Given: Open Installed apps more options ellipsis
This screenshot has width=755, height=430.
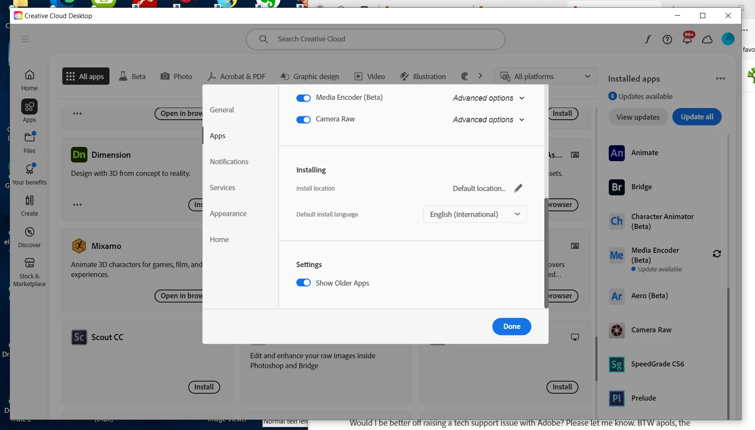Looking at the screenshot, I should [720, 79].
